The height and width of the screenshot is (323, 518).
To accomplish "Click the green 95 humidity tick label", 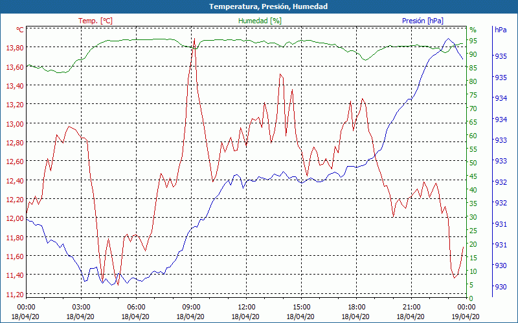I will [473, 41].
